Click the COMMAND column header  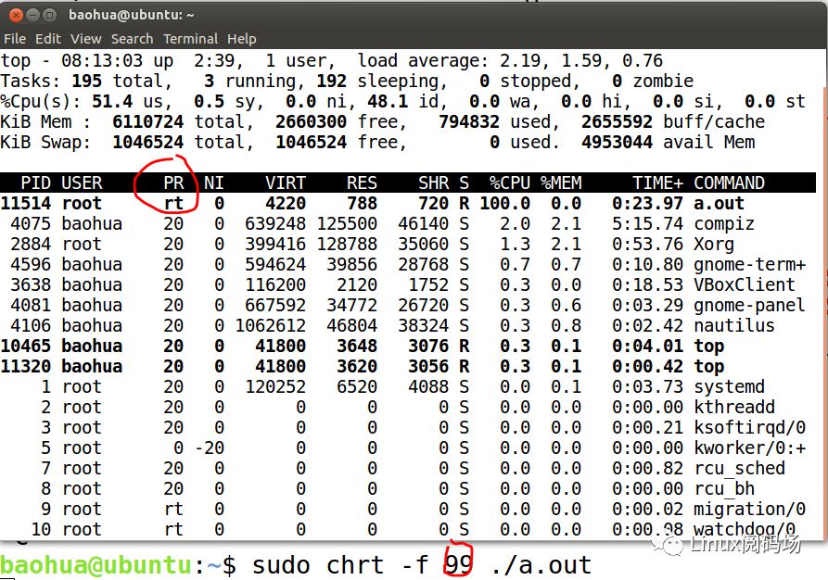[730, 183]
